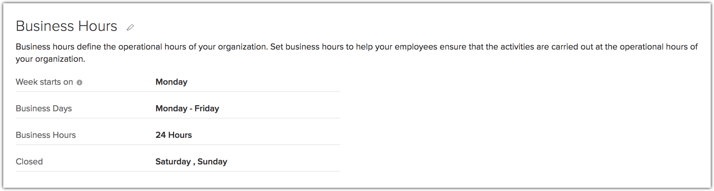This screenshot has width=714, height=191.
Task: Click the 'Closed' row label
Action: click(29, 162)
